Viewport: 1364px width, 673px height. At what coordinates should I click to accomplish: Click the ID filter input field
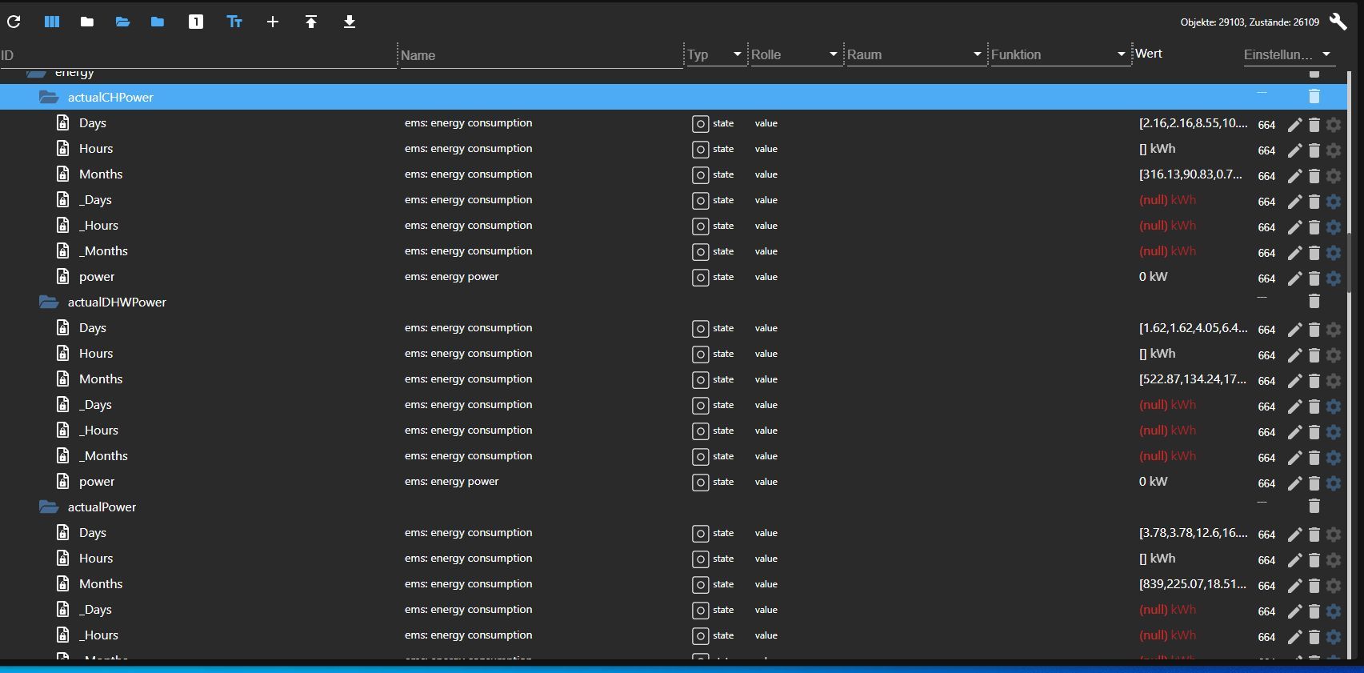click(198, 55)
